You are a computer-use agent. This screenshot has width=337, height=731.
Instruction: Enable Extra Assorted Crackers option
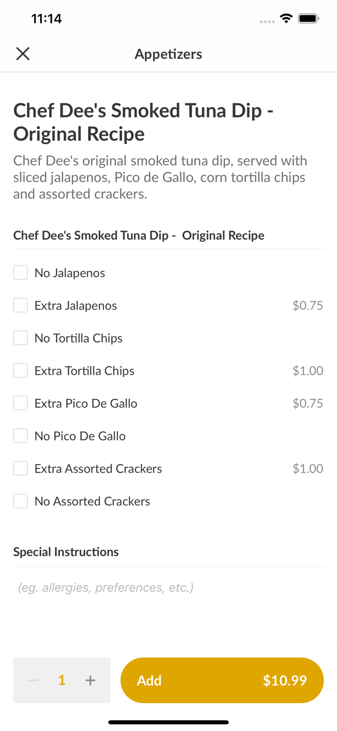pyautogui.click(x=20, y=468)
